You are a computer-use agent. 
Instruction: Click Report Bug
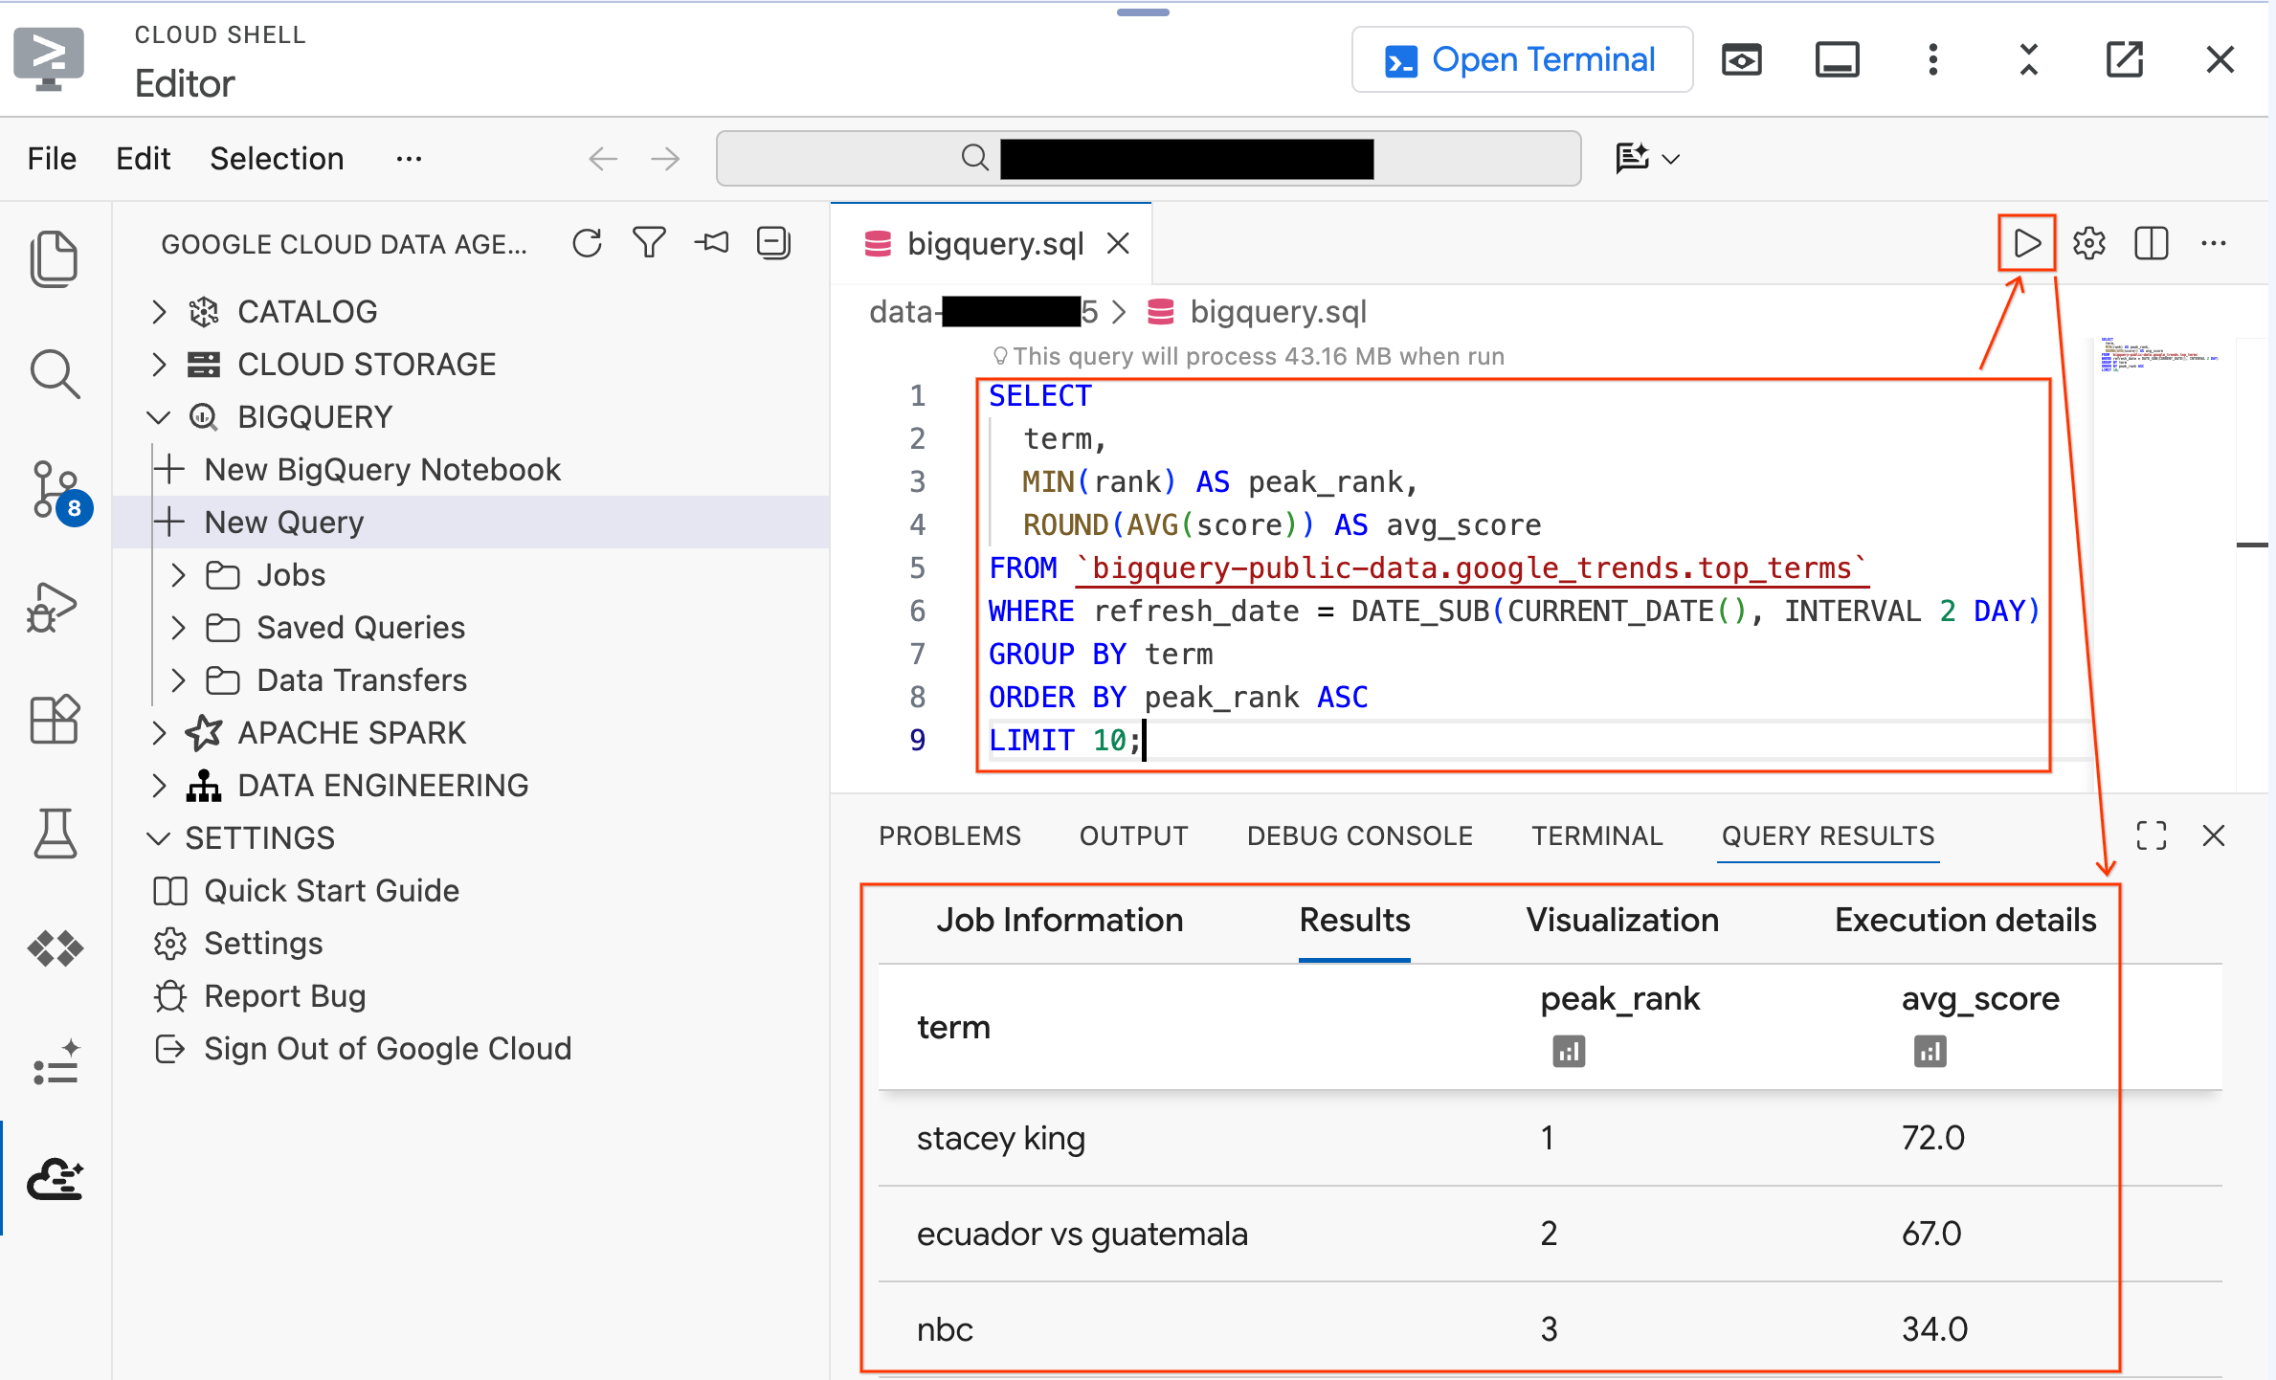tap(284, 996)
